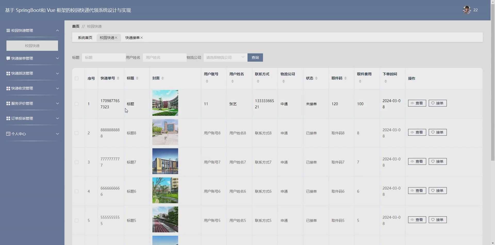
Task: Close the 校园快递 tab with its X
Action: pos(116,38)
